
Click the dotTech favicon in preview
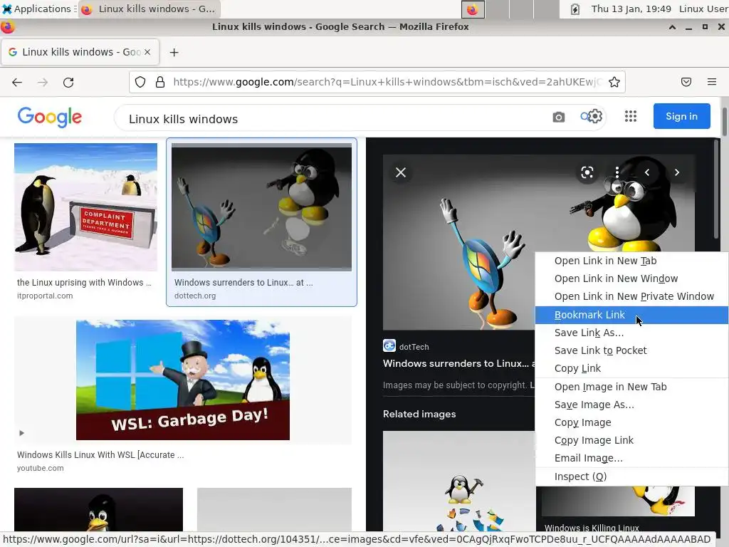click(389, 345)
